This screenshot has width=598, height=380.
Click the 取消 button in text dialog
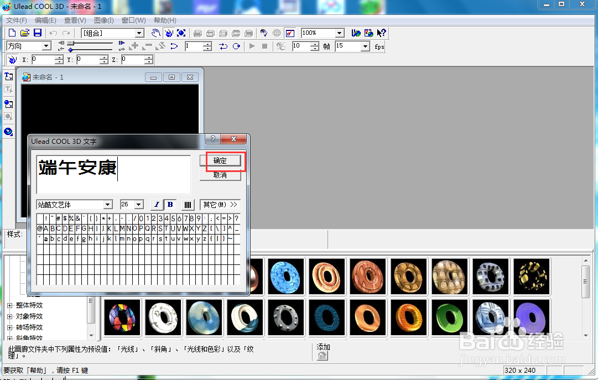pyautogui.click(x=220, y=175)
